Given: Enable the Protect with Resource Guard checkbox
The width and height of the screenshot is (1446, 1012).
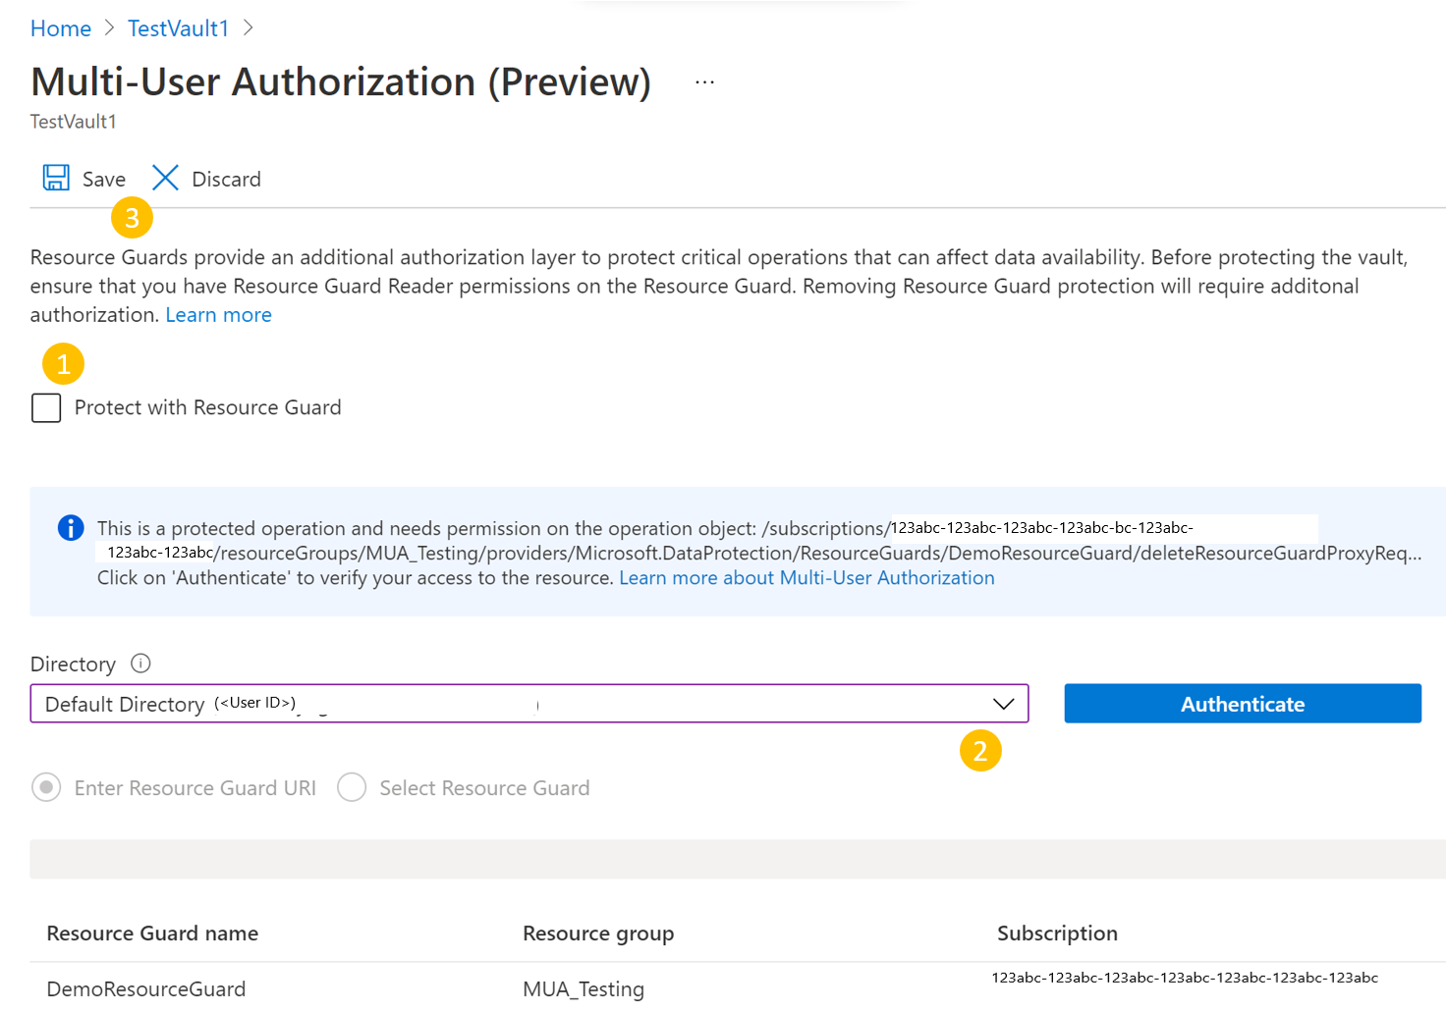Looking at the screenshot, I should (45, 407).
